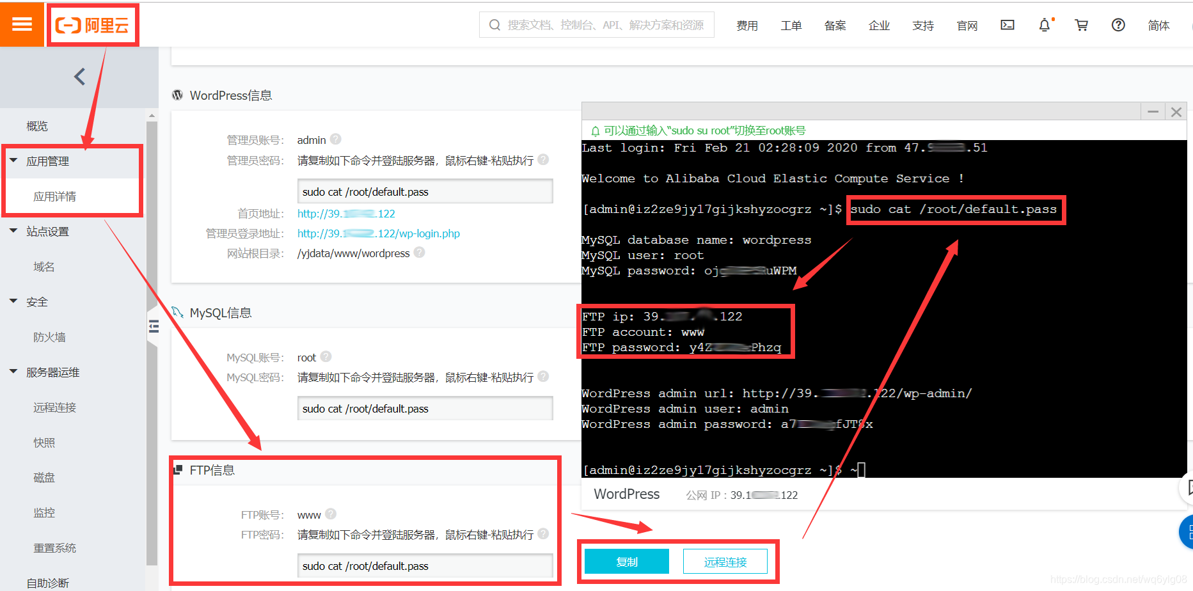1193x591 pixels.
Task: Click the blue floating widget at right edge
Action: click(x=1187, y=532)
